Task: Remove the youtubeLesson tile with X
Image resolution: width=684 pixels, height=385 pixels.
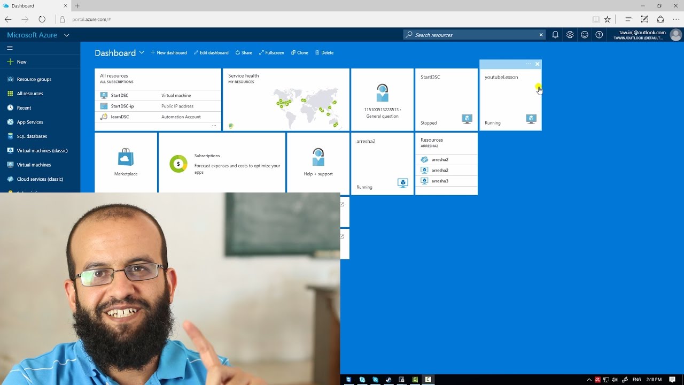Action: pyautogui.click(x=537, y=64)
